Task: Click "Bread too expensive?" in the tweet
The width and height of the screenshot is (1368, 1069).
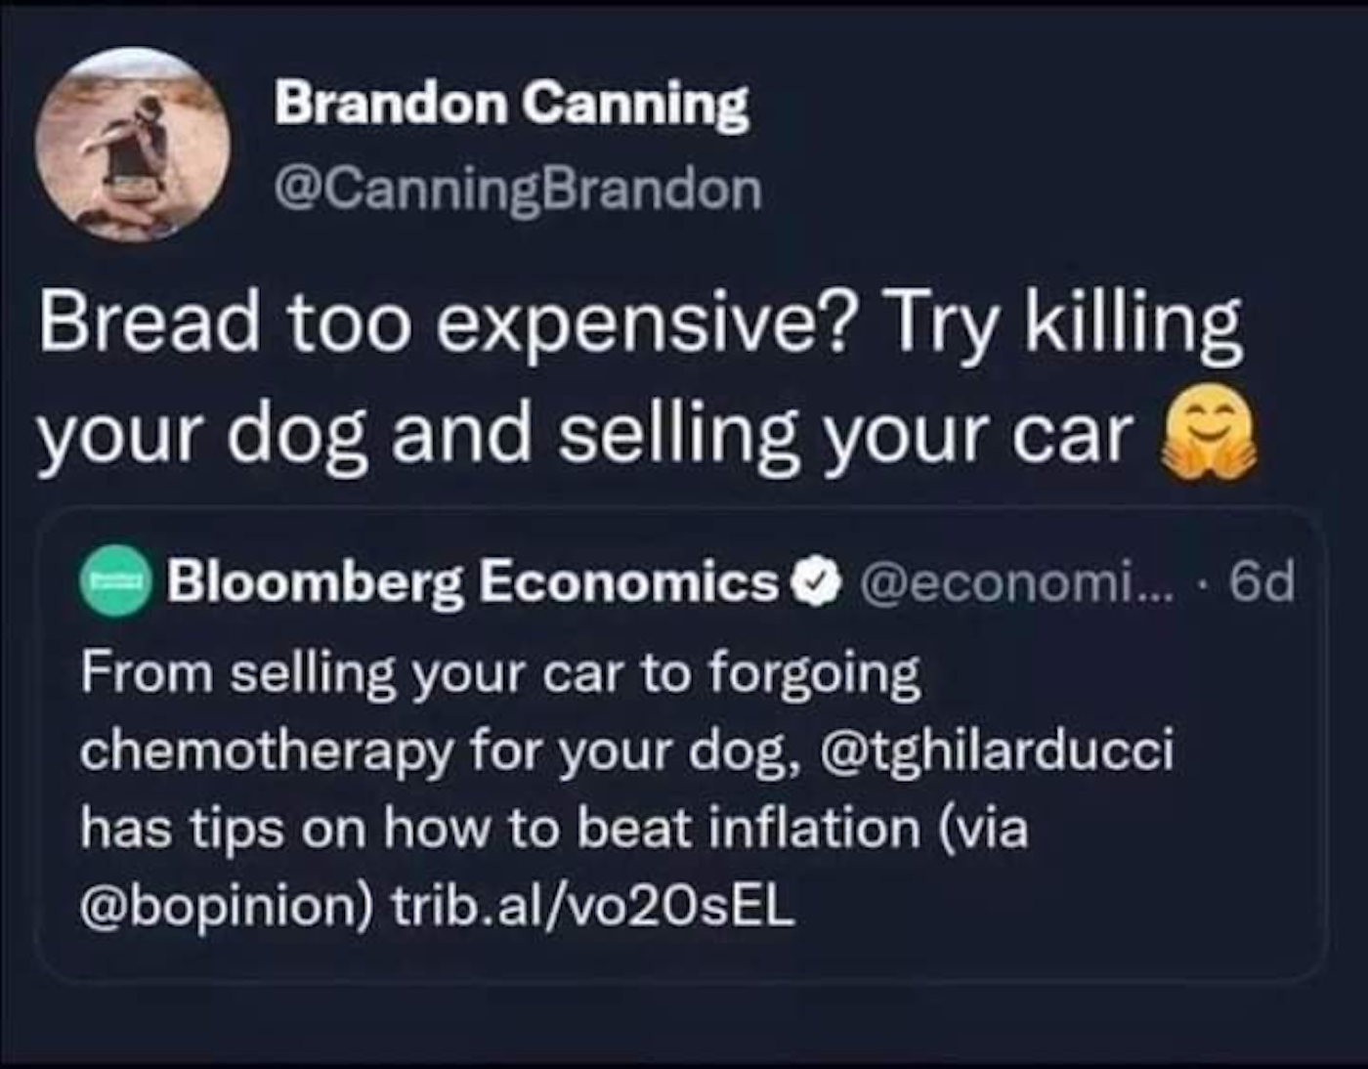Action: coord(448,322)
